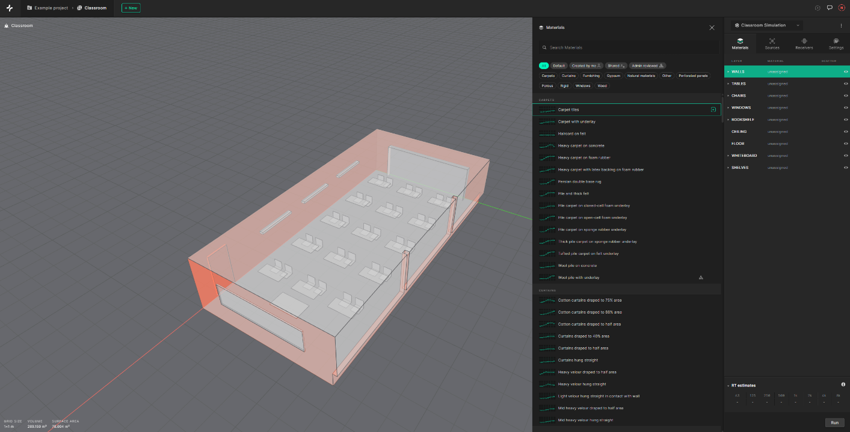Select the All filter chip
Viewport: 850px width, 432px height.
coord(543,65)
